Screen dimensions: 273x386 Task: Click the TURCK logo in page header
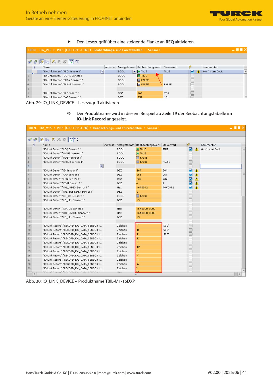pyautogui.click(x=236, y=14)
